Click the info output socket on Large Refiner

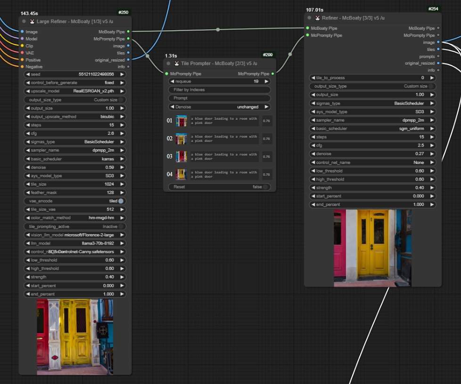pos(128,67)
